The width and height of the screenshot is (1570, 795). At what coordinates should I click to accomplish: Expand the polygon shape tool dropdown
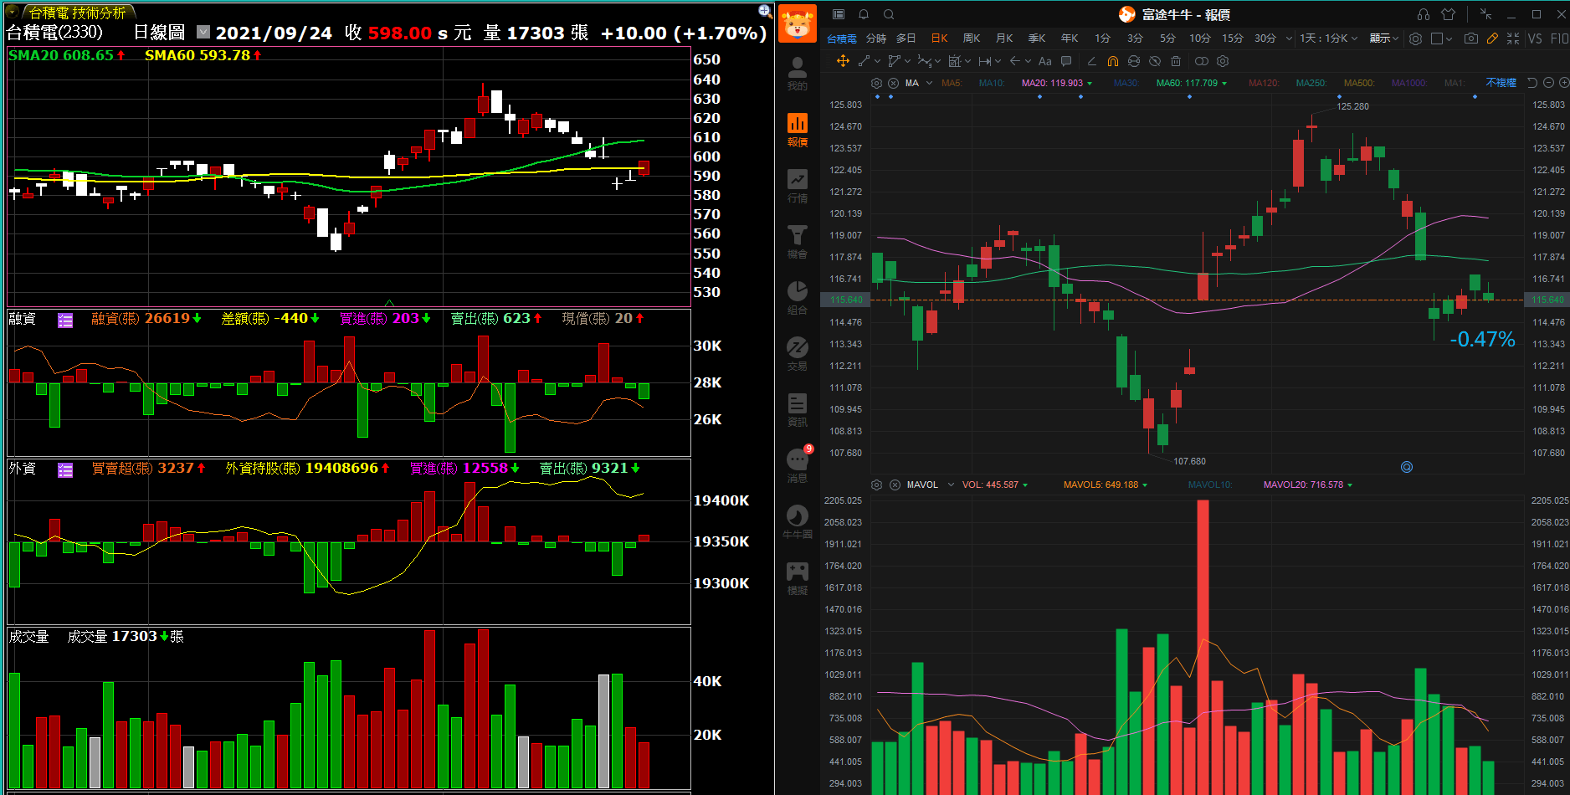[x=906, y=61]
